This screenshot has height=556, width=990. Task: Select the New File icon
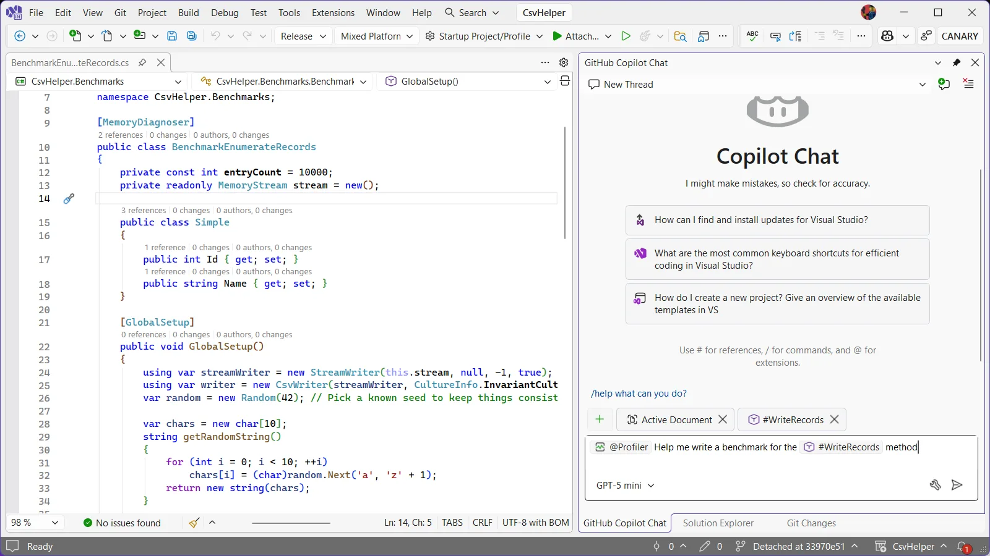[x=74, y=36]
